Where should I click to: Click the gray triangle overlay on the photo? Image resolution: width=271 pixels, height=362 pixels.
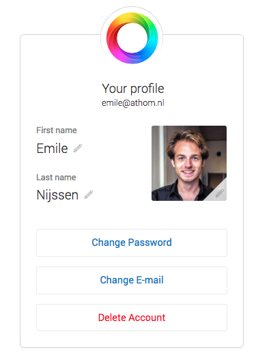[x=218, y=193]
